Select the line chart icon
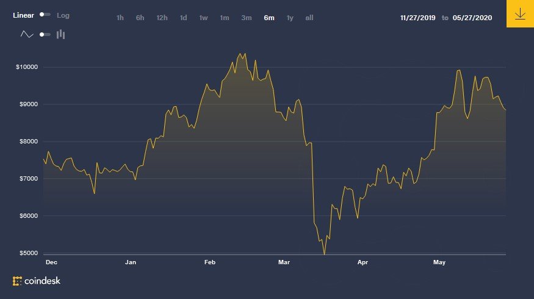 click(27, 34)
